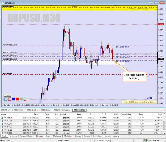Screen dimensions: 166x142
Task: Open the Articles tab
Action: point(87,136)
